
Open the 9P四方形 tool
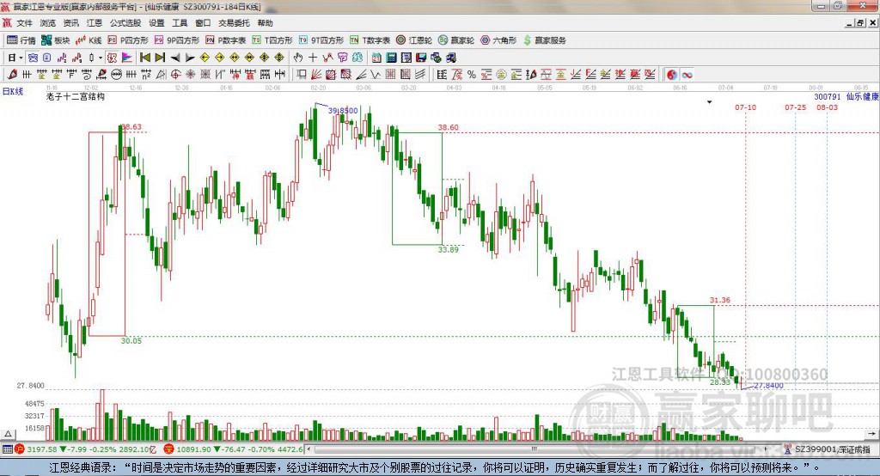pos(177,40)
